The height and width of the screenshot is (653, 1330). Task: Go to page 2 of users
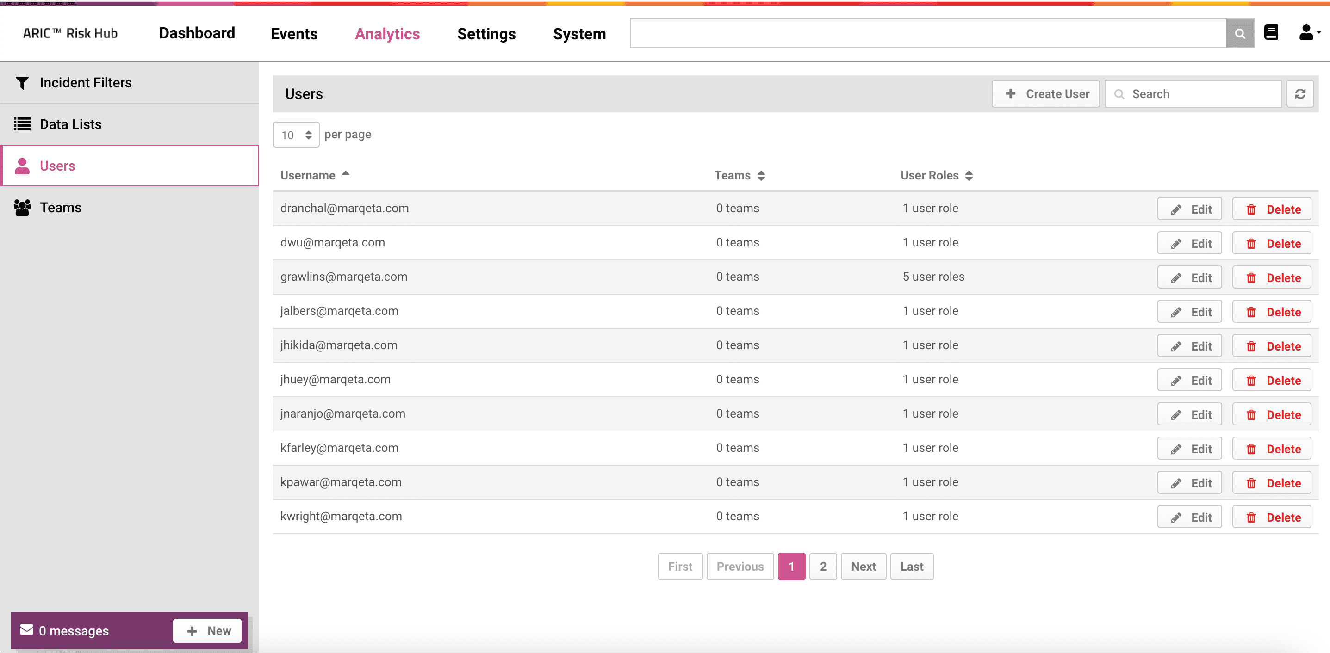(x=823, y=567)
